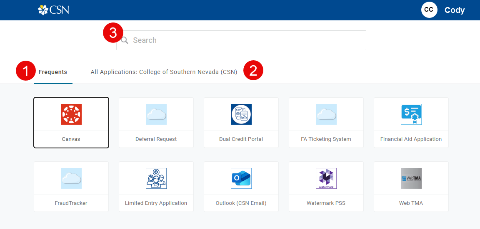Select the Dual Credit Portal label

pos(241,139)
